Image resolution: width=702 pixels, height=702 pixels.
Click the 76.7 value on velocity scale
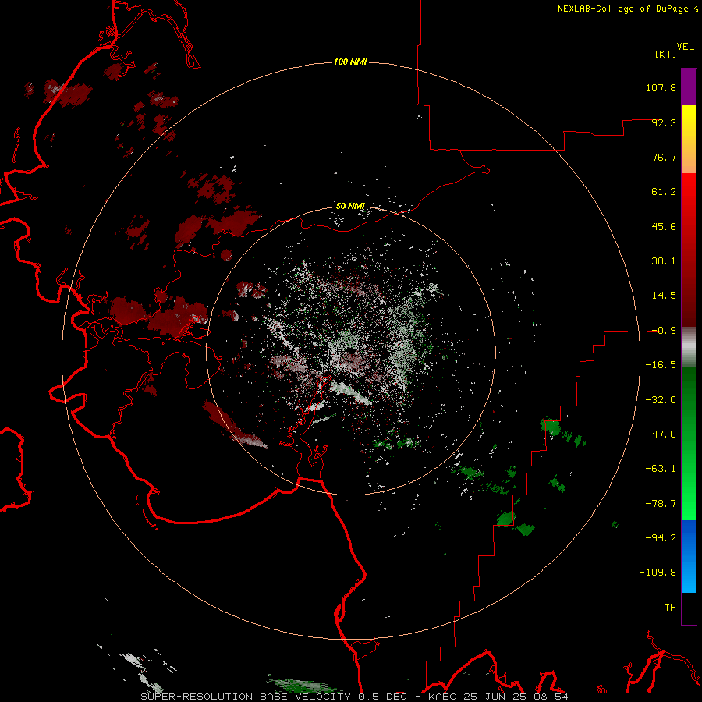[x=664, y=157]
